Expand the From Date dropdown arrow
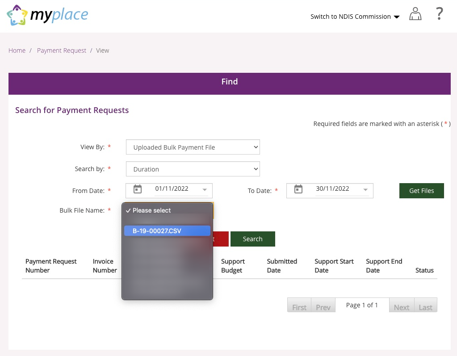Image resolution: width=457 pixels, height=356 pixels. (205, 189)
